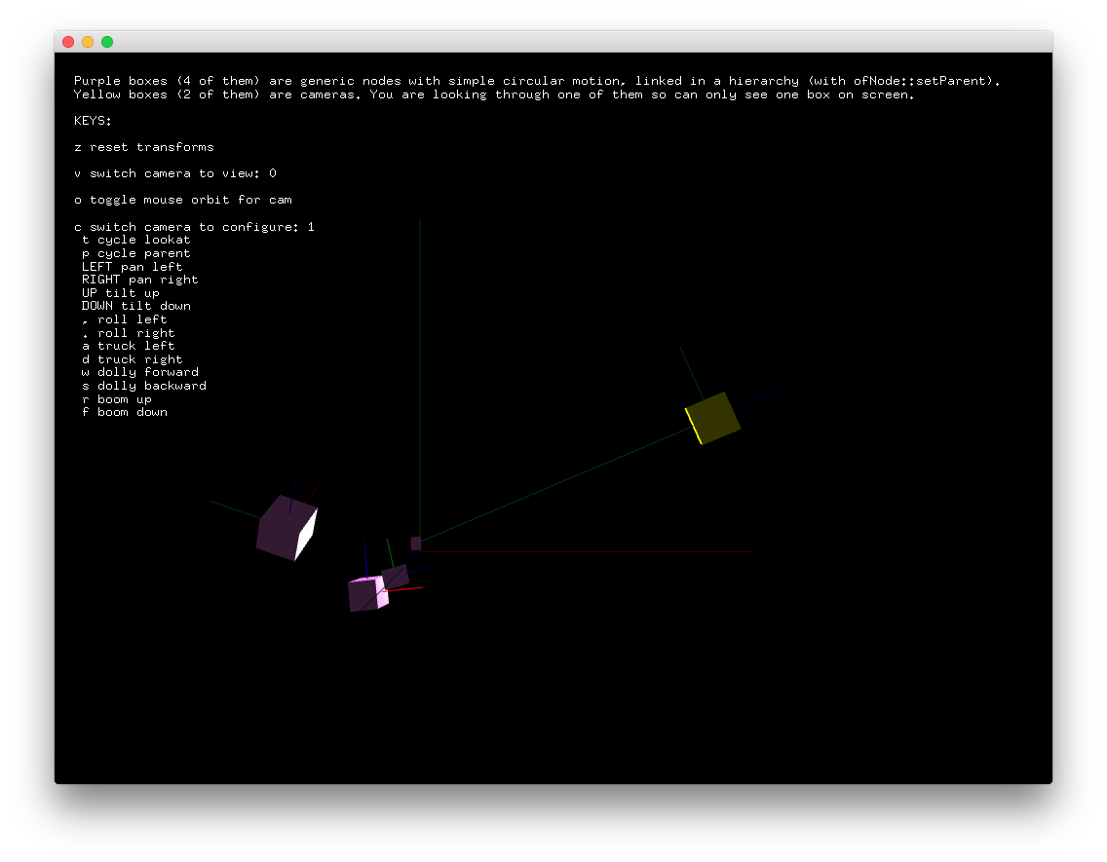The width and height of the screenshot is (1107, 862).
Task: Select the yellow camera box
Action: (714, 416)
